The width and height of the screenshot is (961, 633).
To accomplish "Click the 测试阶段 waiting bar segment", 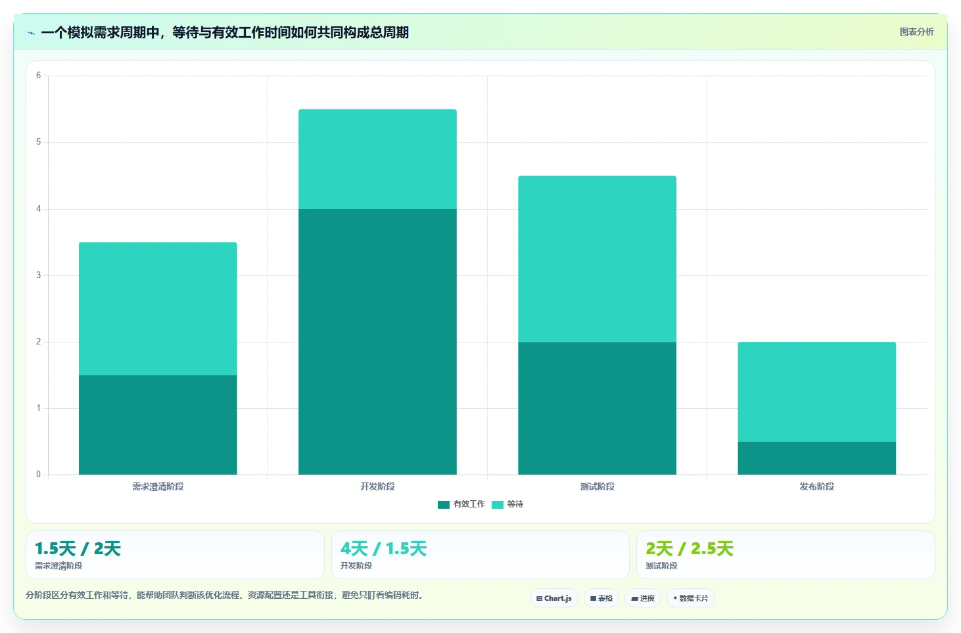I will click(597, 259).
